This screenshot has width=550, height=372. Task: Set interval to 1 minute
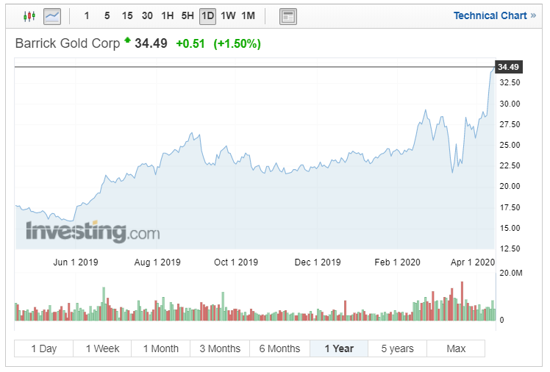coord(87,15)
